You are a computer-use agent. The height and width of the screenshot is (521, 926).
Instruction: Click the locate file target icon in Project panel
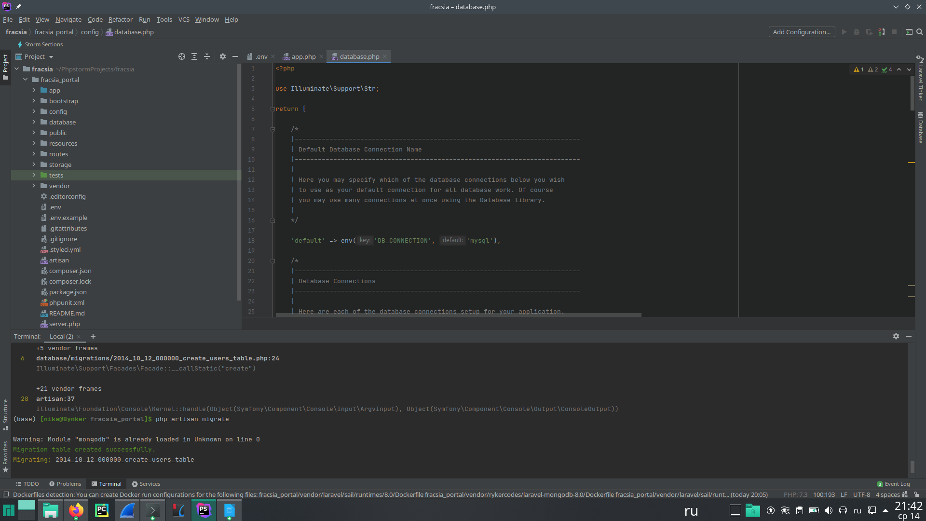(182, 56)
